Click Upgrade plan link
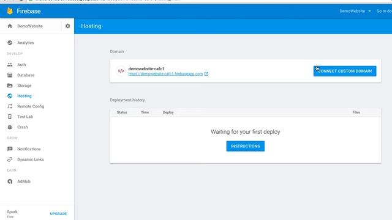This screenshot has width=392, height=220. pyautogui.click(x=59, y=214)
